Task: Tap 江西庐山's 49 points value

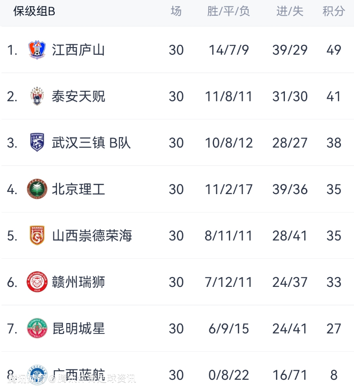Action: 334,50
